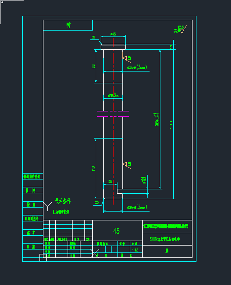Select the (85+L) vertical dimension text

coord(156,119)
